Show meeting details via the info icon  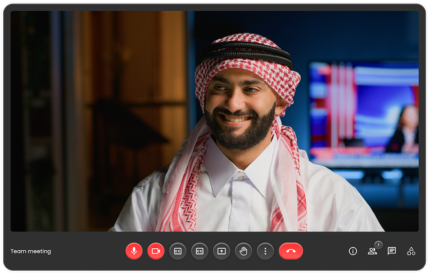[x=353, y=251]
